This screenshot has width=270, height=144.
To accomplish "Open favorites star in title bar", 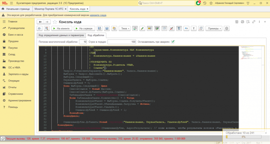I will (x=211, y=3).
